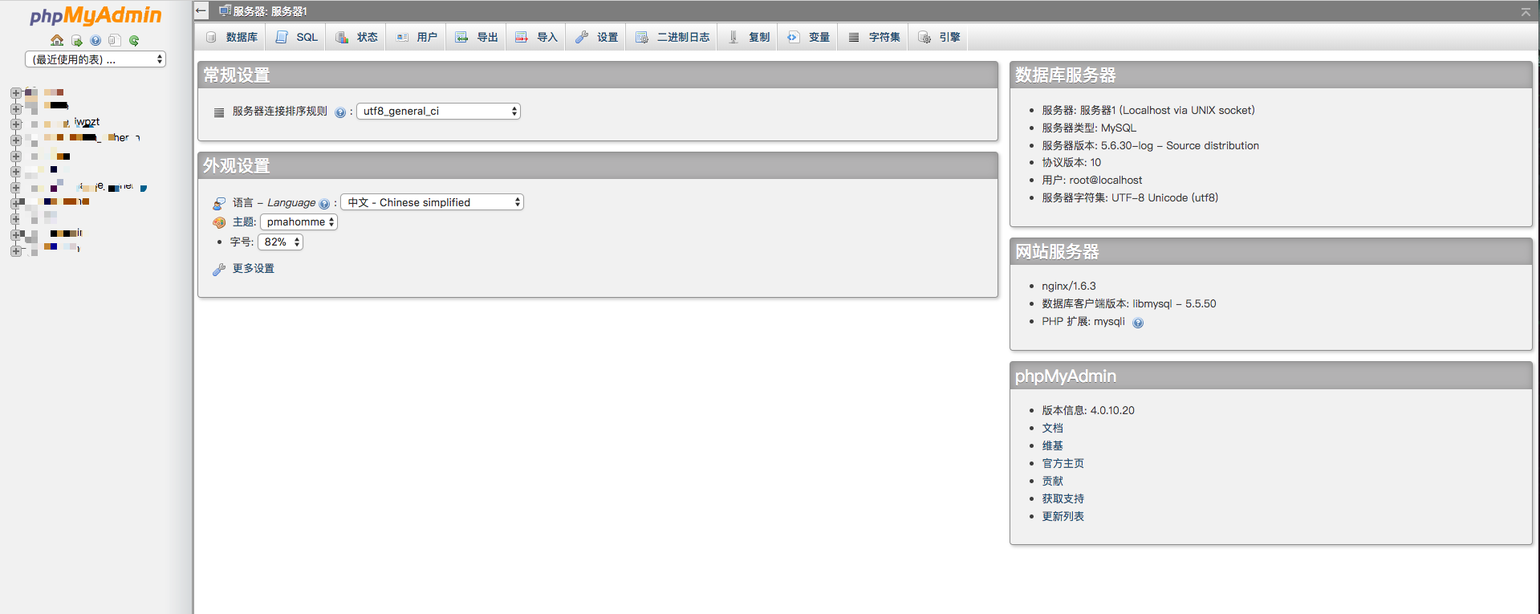The width and height of the screenshot is (1540, 614).
Task: Open the 中文 - Chinese simplified language dropdown
Action: pyautogui.click(x=432, y=202)
